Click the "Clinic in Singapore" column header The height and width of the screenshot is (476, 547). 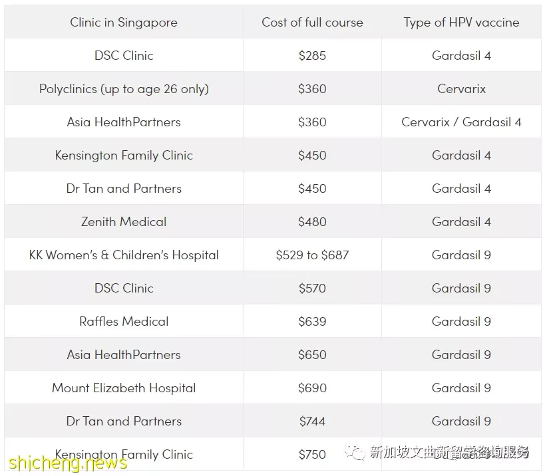click(x=124, y=23)
